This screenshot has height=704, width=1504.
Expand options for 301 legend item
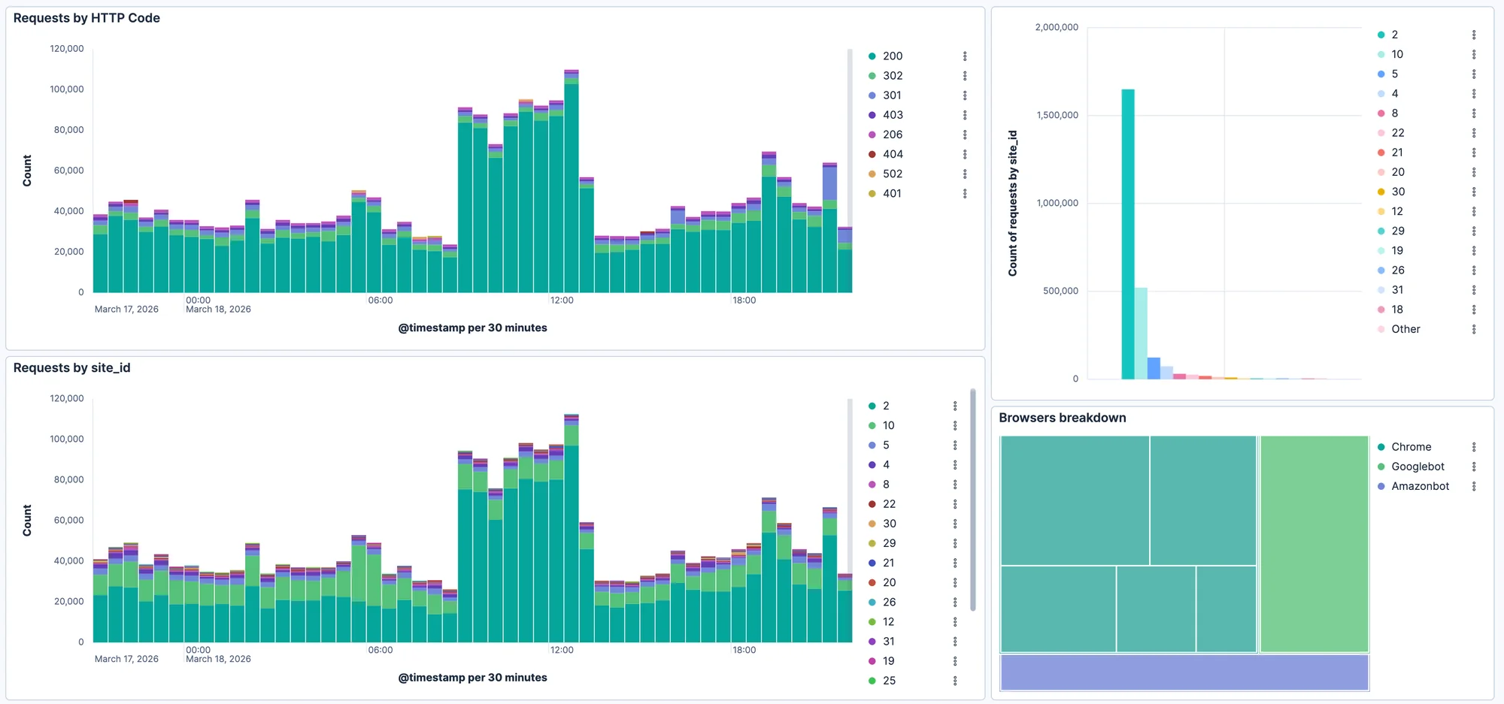pos(965,95)
